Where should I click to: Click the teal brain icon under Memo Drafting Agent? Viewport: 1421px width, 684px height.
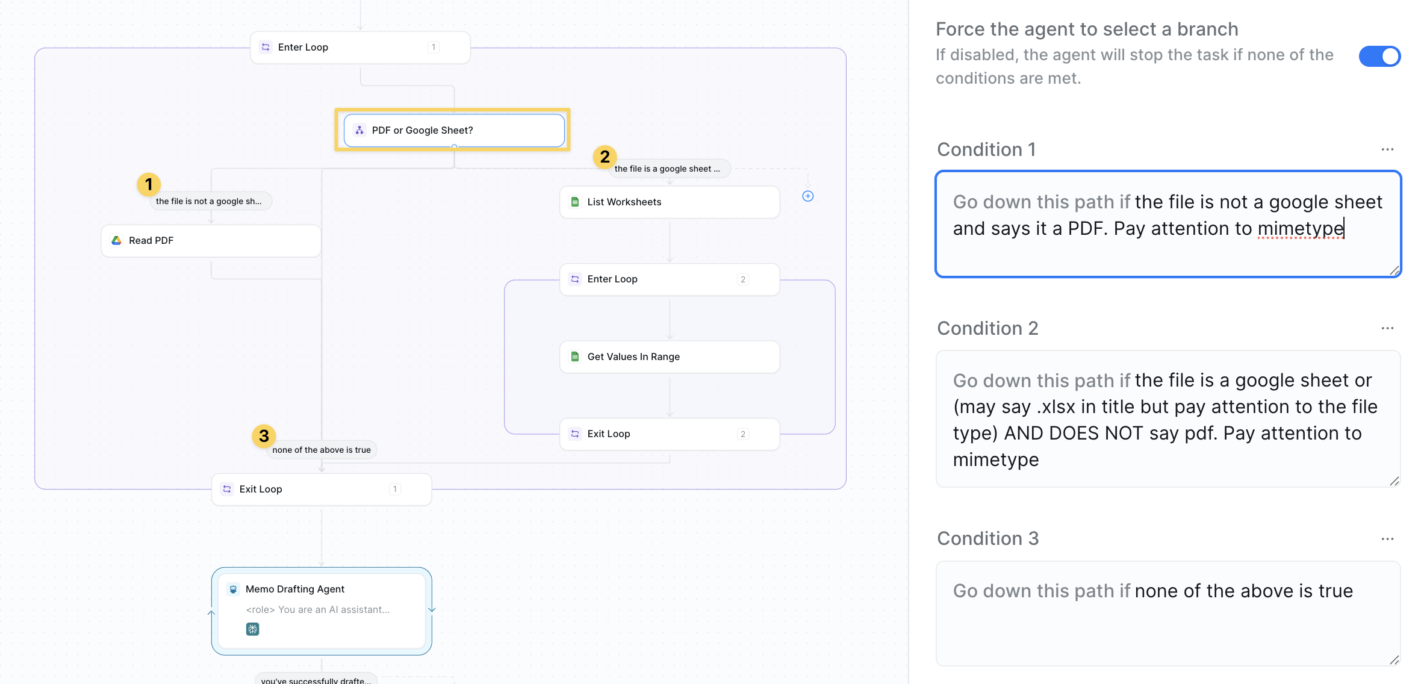pyautogui.click(x=252, y=629)
